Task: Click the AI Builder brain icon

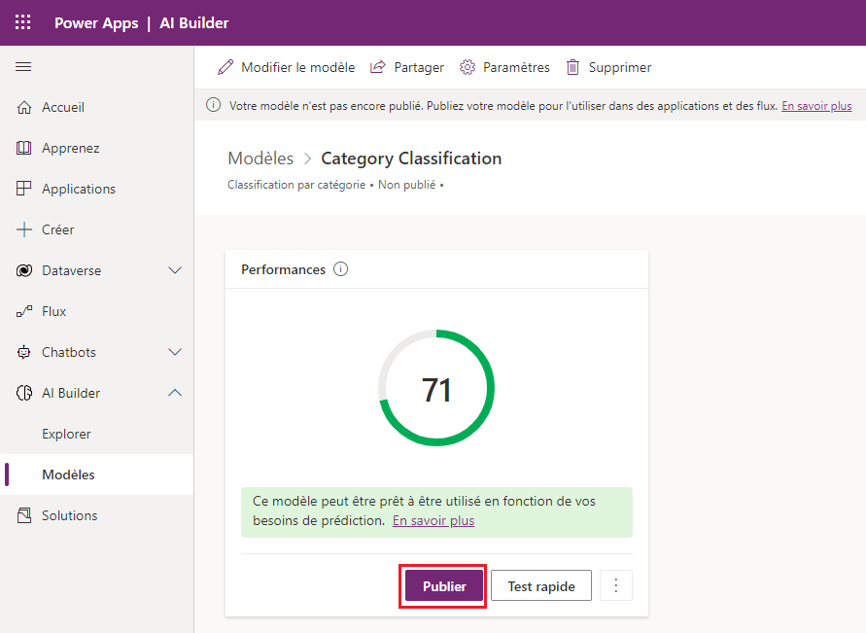Action: [23, 393]
